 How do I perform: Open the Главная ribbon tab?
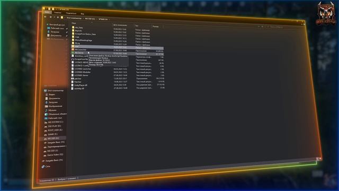[58, 13]
